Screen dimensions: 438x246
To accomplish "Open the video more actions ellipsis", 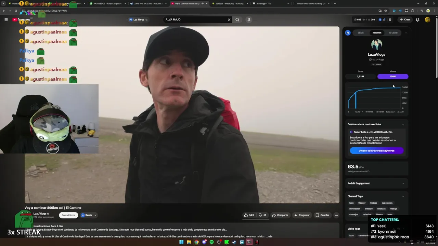I will (336, 215).
